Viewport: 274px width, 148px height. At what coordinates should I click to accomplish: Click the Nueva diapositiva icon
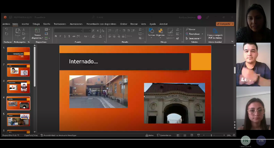[37, 31]
